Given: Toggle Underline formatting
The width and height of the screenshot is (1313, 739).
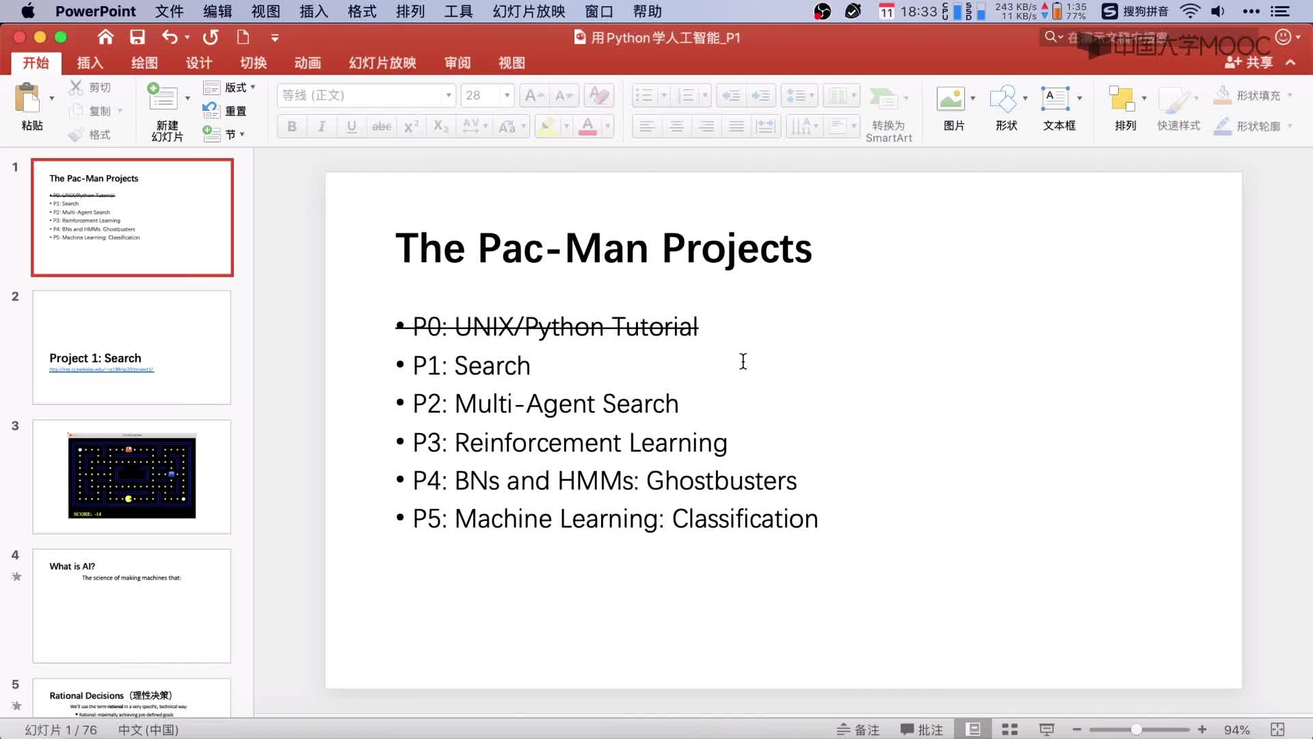Looking at the screenshot, I should click(352, 127).
